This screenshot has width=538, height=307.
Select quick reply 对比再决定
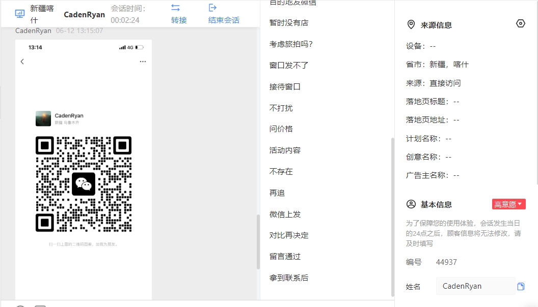289,235
